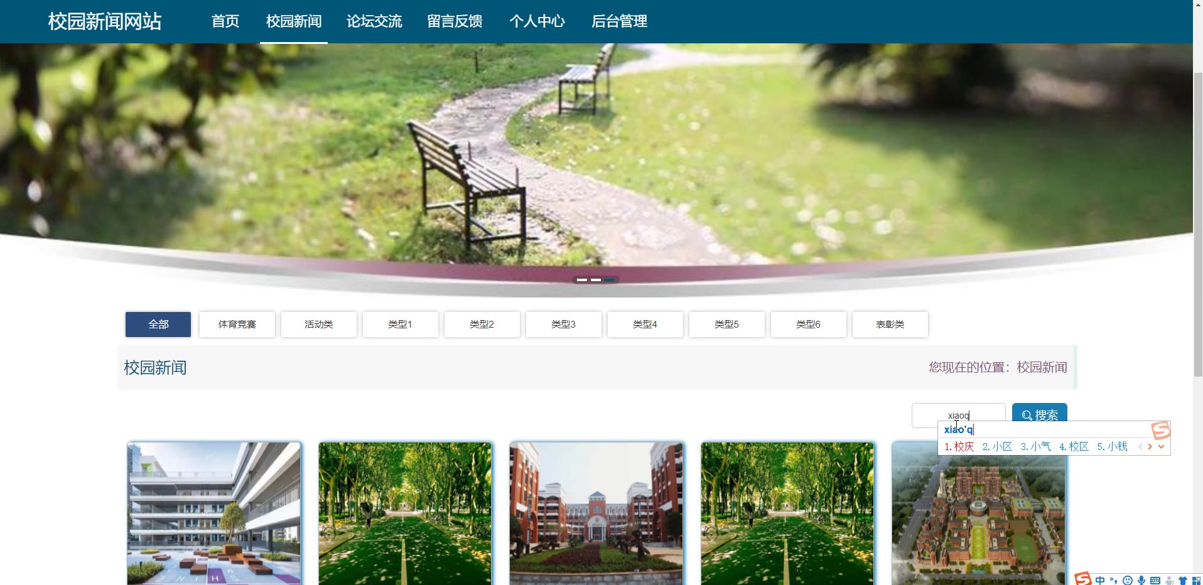Open the grid toolbox icon on the IME toolbar
Image resolution: width=1203 pixels, height=585 pixels.
pos(1197,581)
